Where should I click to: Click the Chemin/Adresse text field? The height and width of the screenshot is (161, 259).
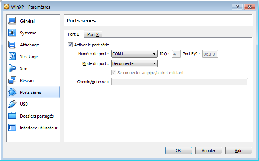[x=179, y=82]
